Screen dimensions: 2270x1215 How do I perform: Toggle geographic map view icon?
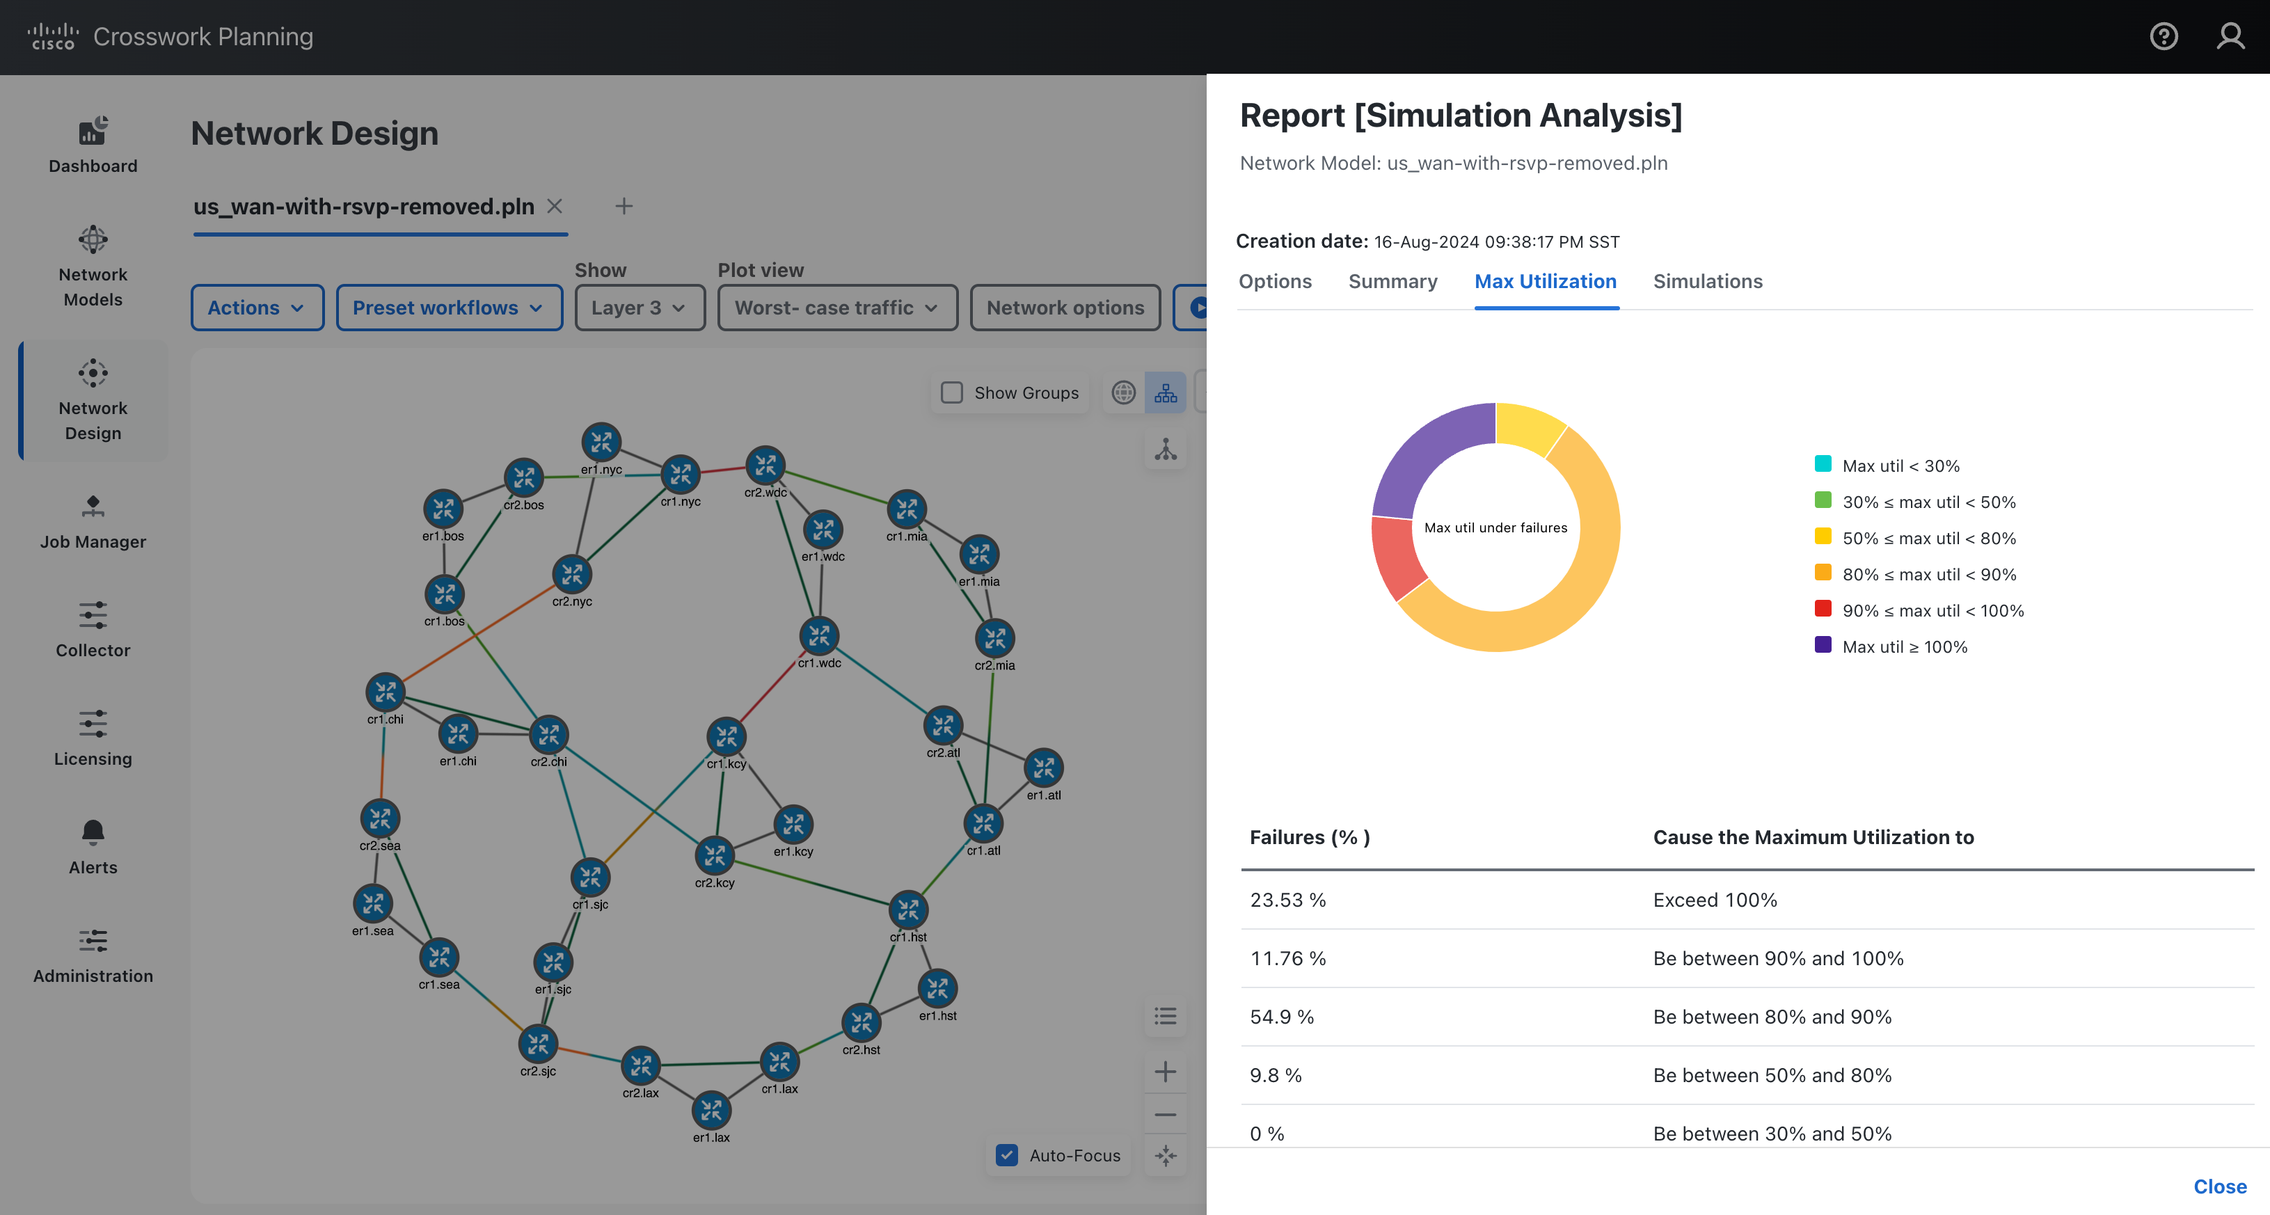pos(1123,392)
